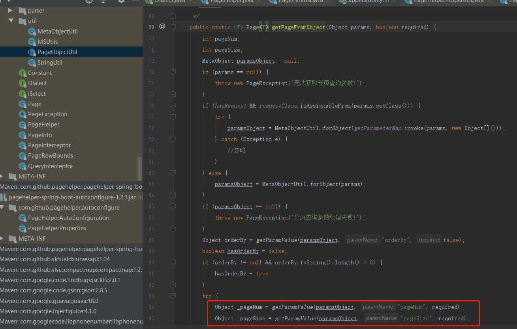Click the project panel vertical scrollbar
Viewport: 517px width, 329px height.
(139, 169)
